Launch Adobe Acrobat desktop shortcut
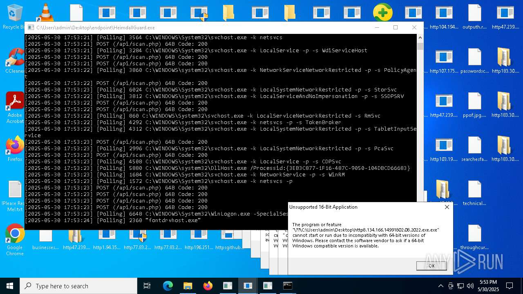The width and height of the screenshot is (523, 294). click(x=15, y=107)
